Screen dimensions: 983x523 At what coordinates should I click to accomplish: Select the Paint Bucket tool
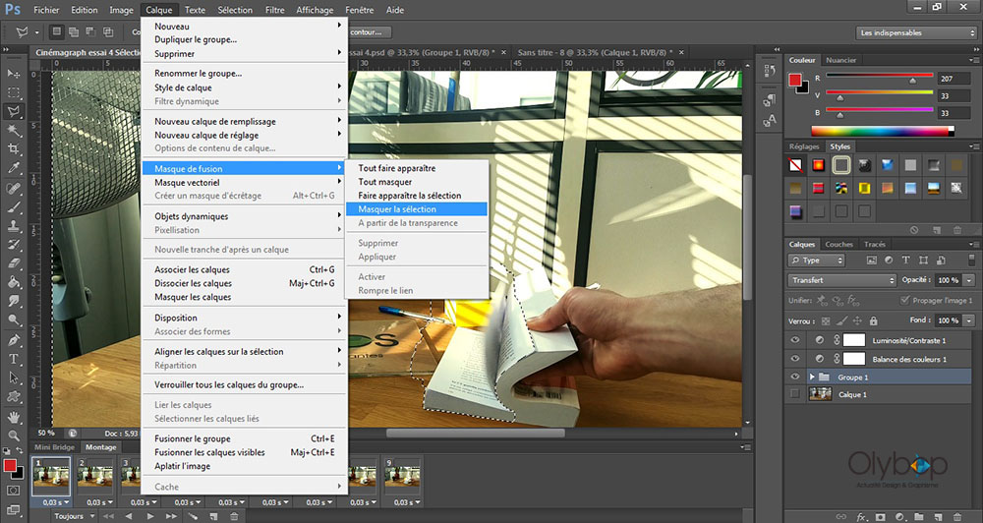13,282
